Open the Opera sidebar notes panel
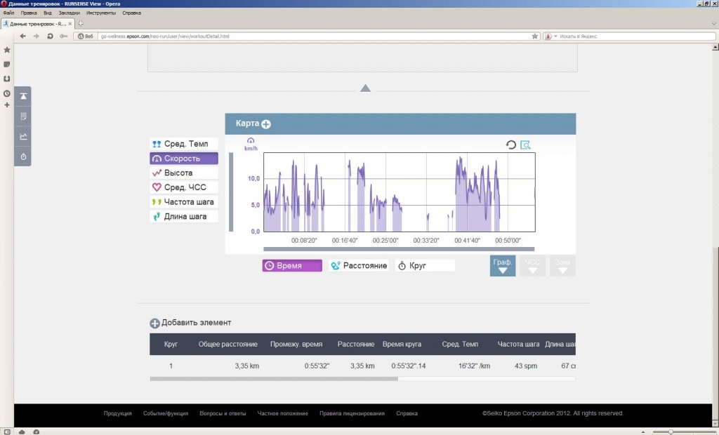Image resolution: width=719 pixels, height=435 pixels. pyautogui.click(x=7, y=65)
